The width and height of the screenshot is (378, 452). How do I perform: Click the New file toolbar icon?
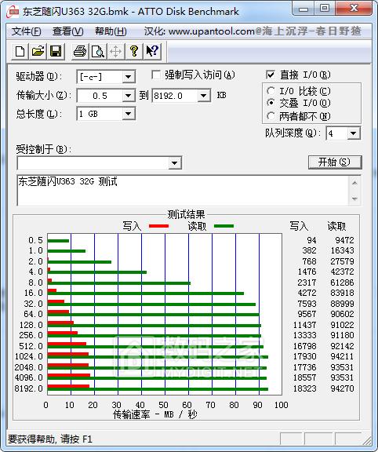point(20,51)
